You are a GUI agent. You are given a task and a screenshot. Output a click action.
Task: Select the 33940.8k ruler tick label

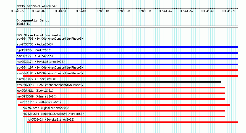[x=39, y=11]
